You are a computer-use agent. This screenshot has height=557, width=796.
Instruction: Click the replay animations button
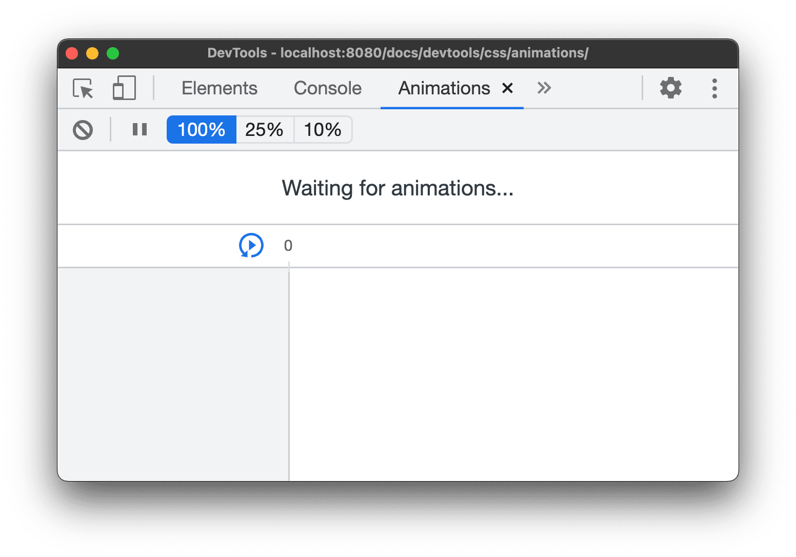point(251,245)
